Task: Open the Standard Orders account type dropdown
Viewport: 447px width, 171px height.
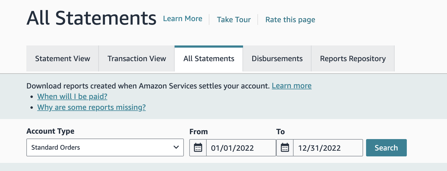Action: (x=105, y=147)
